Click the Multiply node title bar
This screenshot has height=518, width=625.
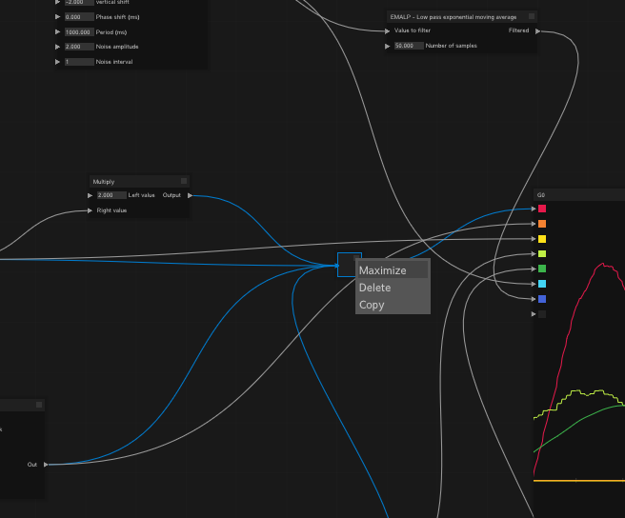point(139,181)
